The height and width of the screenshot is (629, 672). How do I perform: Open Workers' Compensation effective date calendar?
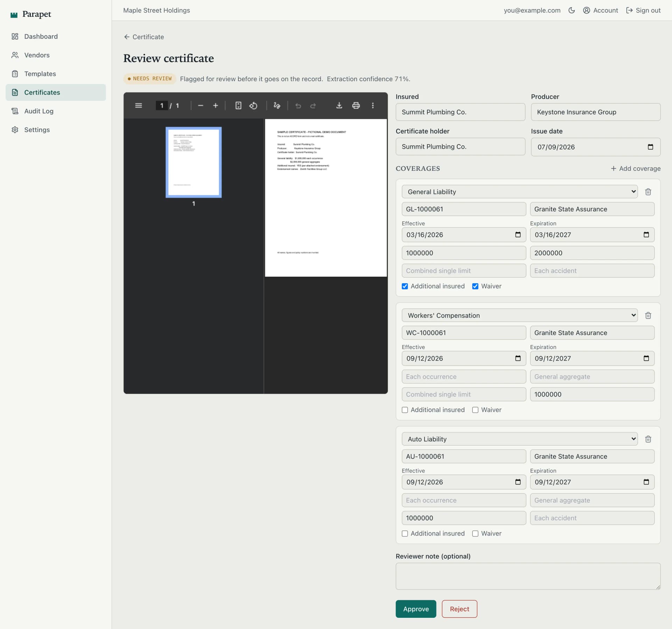[x=518, y=358]
